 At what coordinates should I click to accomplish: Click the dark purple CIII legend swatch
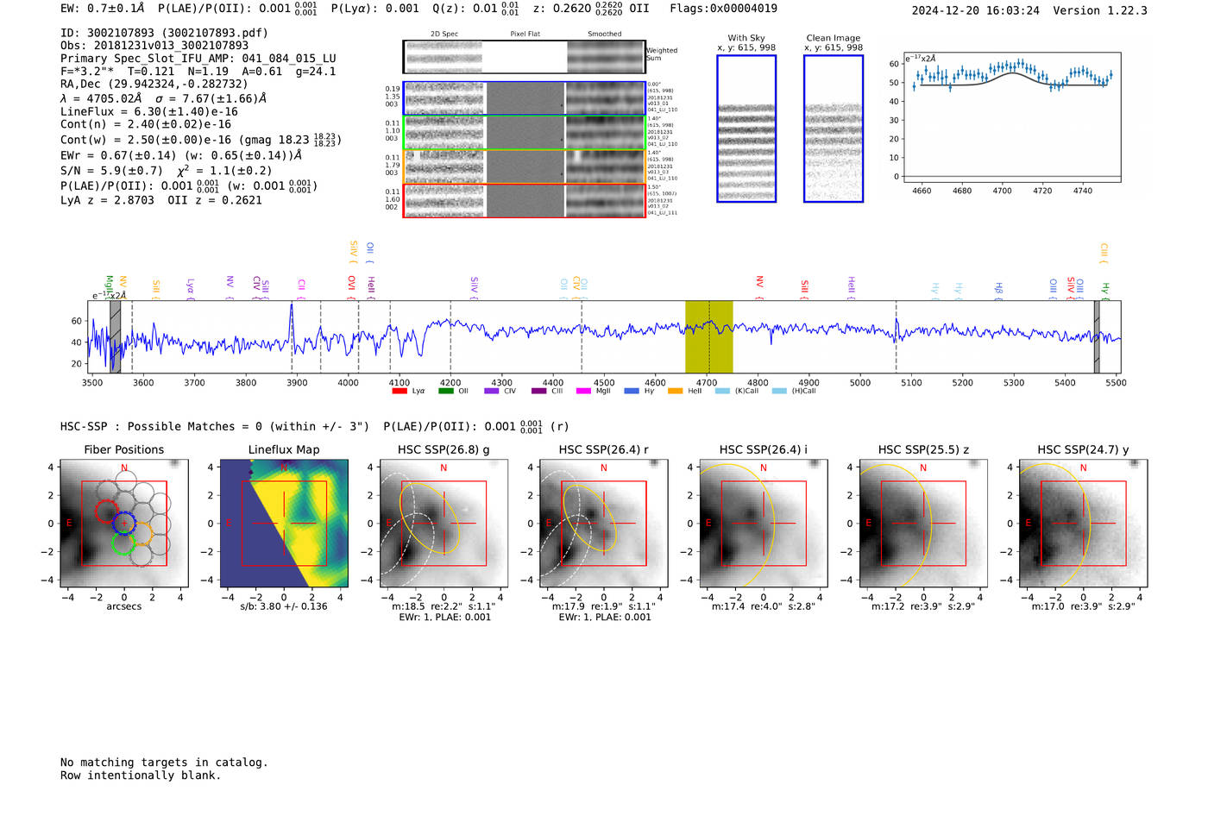pos(539,391)
